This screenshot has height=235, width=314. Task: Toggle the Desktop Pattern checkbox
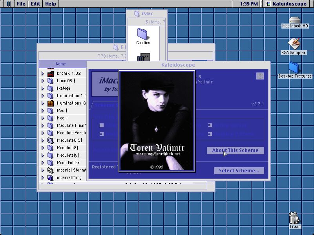click(210, 134)
